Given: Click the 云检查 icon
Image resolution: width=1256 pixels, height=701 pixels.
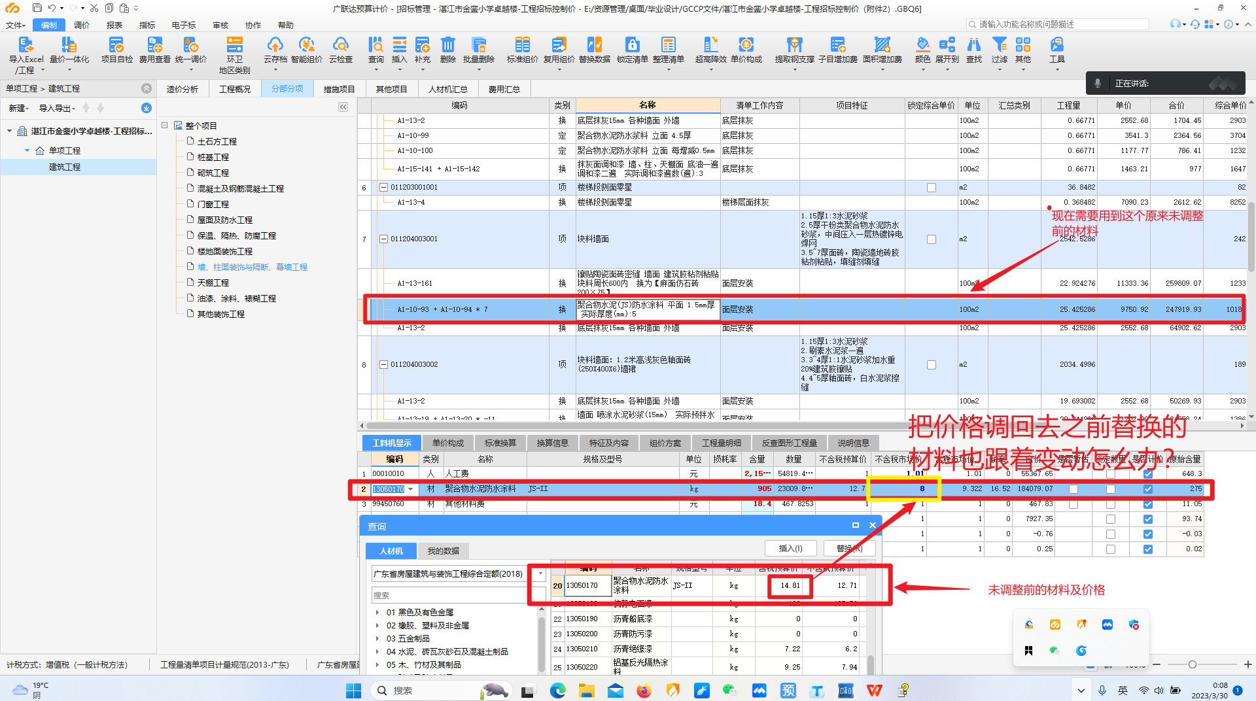Looking at the screenshot, I should pos(340,50).
